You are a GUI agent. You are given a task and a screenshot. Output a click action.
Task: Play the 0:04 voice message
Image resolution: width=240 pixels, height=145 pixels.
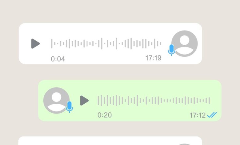pos(35,43)
